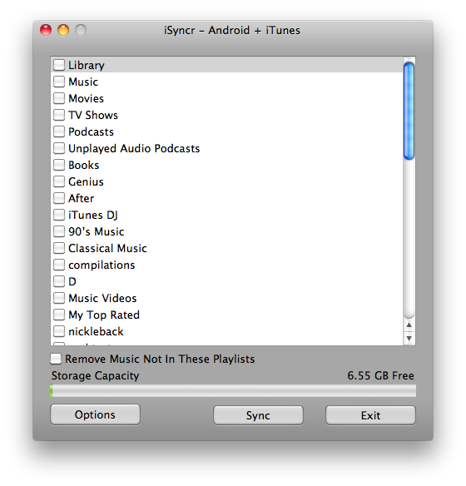Minimize the window using yellow button

point(63,30)
